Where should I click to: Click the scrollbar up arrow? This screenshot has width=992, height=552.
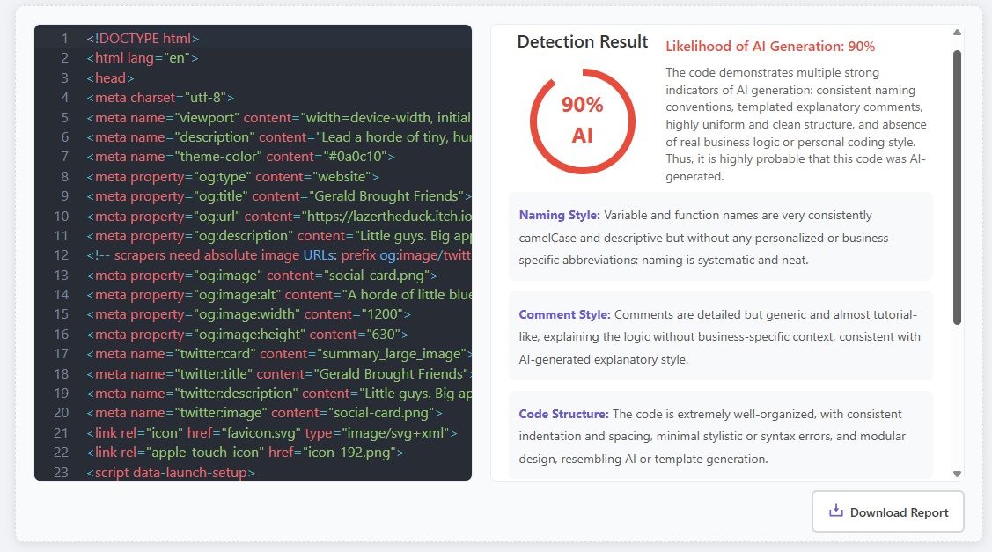click(x=957, y=33)
